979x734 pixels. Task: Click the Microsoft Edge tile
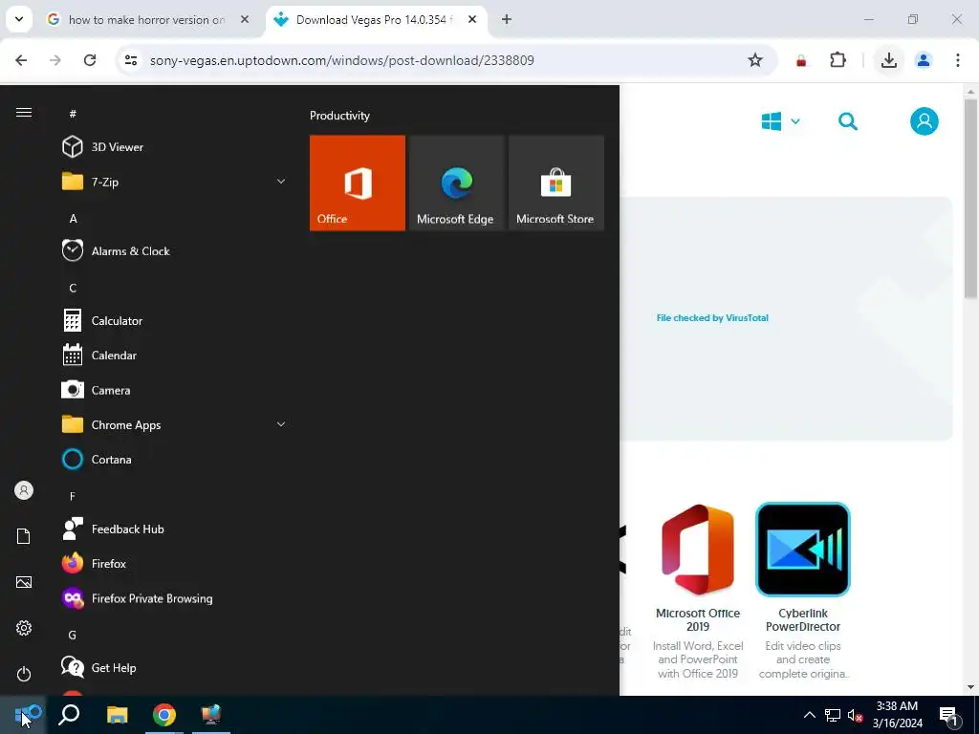click(456, 183)
